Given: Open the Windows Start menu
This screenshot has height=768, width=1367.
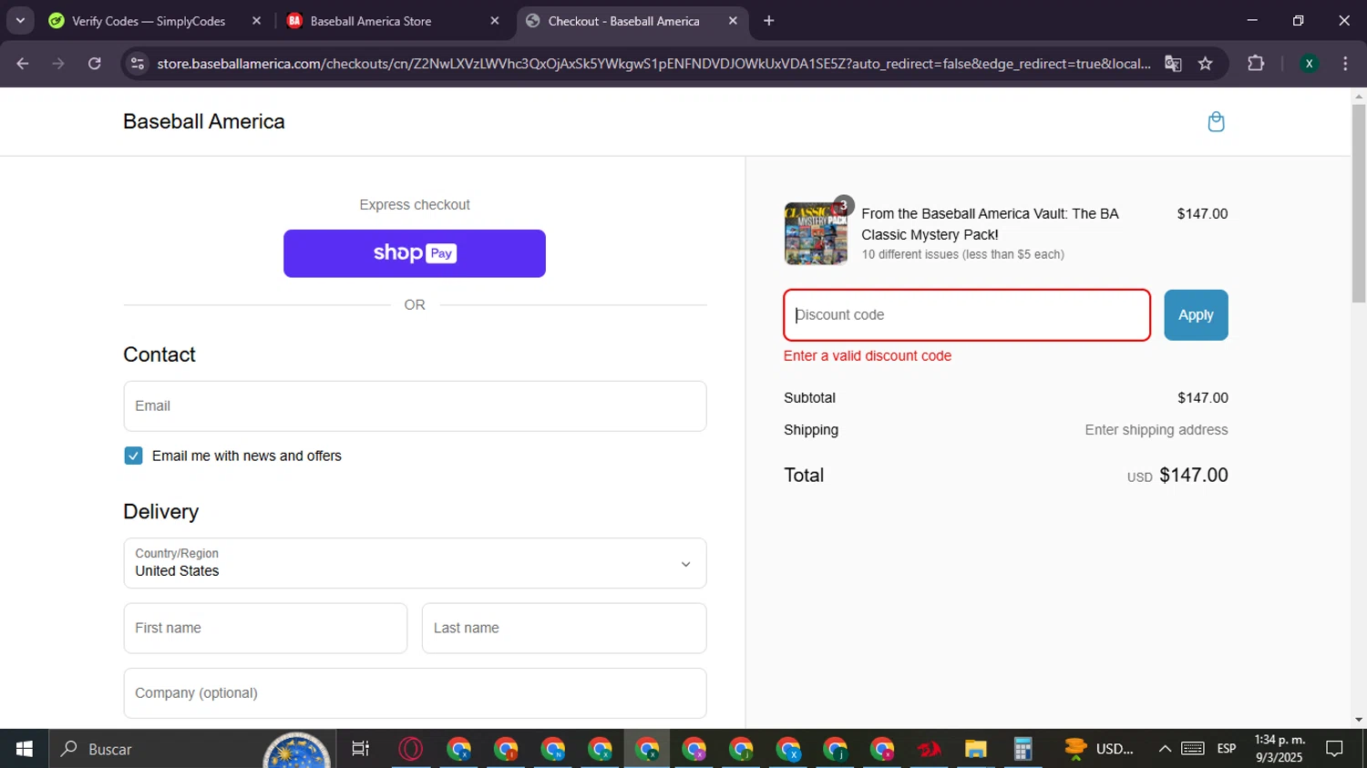Looking at the screenshot, I should (25, 749).
